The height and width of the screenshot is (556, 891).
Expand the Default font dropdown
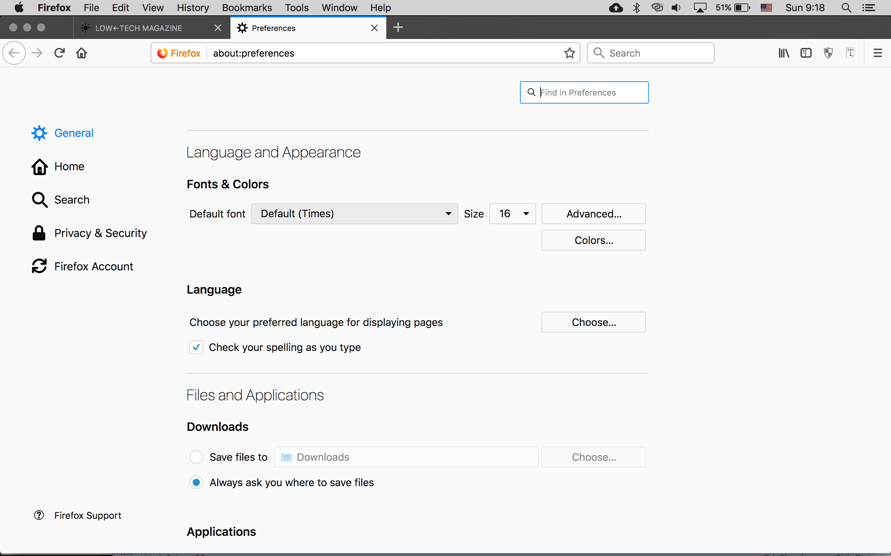[354, 213]
